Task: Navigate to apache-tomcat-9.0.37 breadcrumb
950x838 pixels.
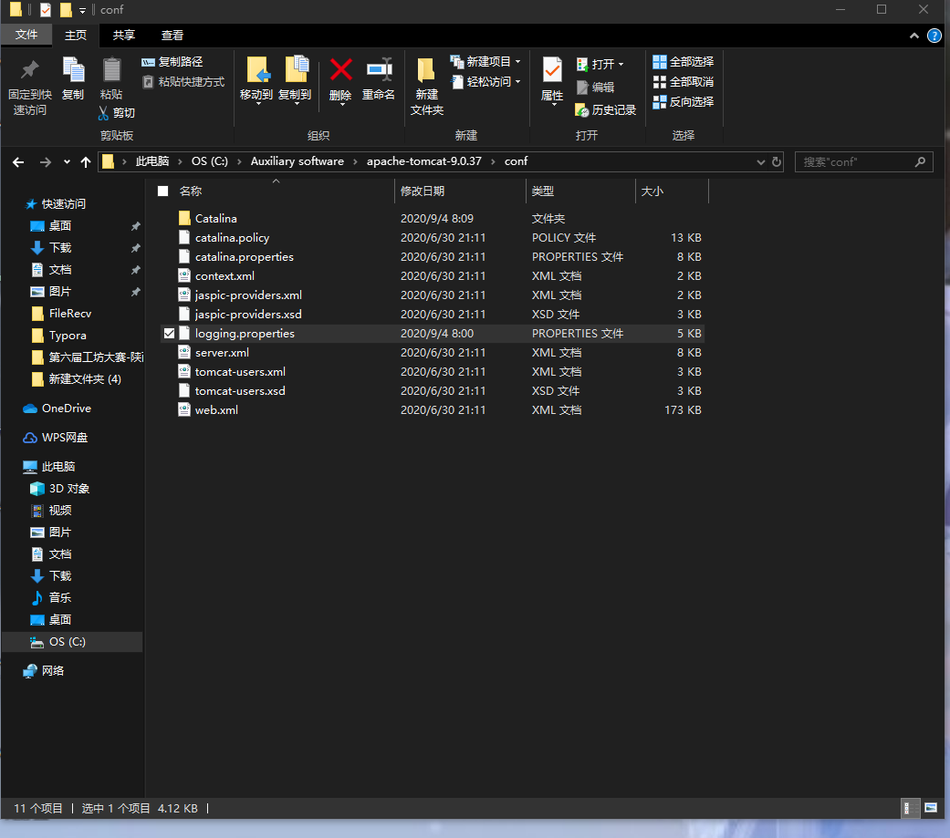Action: coord(424,161)
